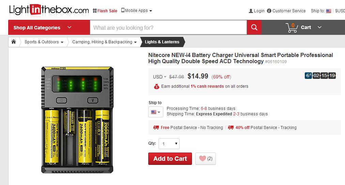Click the Add to Cart button
The height and width of the screenshot is (185, 345).
[170, 159]
